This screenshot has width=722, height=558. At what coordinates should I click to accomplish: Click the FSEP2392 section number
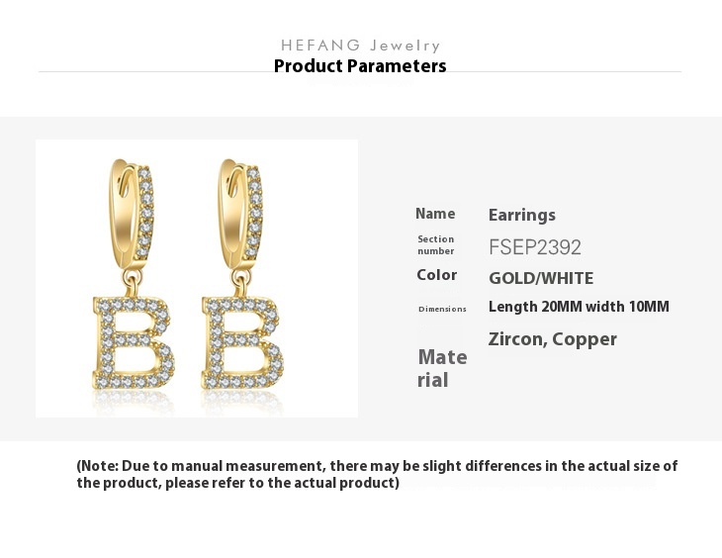[535, 247]
